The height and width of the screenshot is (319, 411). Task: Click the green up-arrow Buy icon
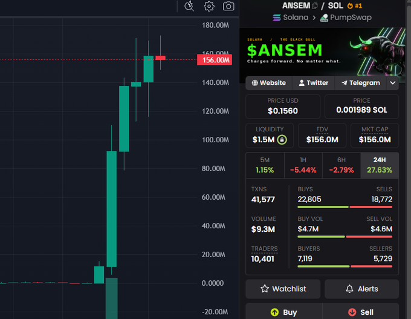coord(274,312)
